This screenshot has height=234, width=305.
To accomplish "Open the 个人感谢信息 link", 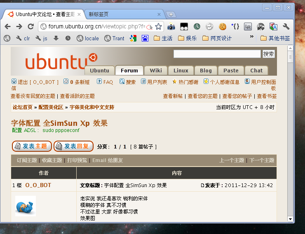I will (x=222, y=82).
